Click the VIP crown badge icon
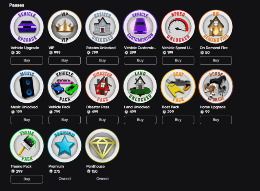This screenshot has height=191, width=260. 65,26
